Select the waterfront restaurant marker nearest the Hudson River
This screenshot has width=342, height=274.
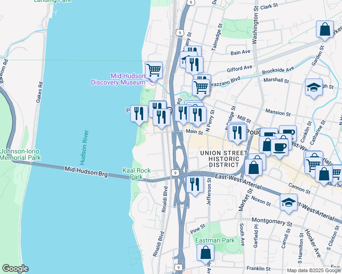click(139, 114)
